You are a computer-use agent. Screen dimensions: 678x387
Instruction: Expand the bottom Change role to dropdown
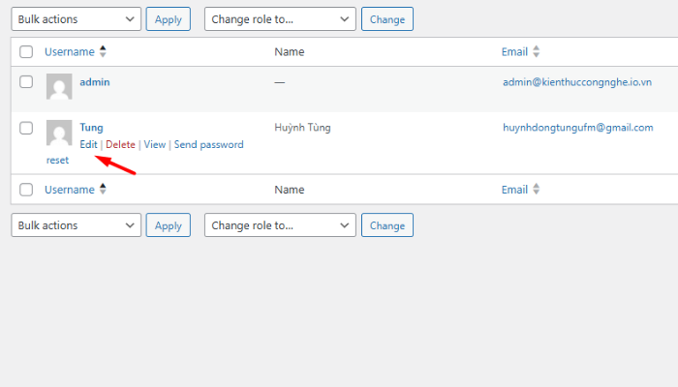tap(280, 225)
